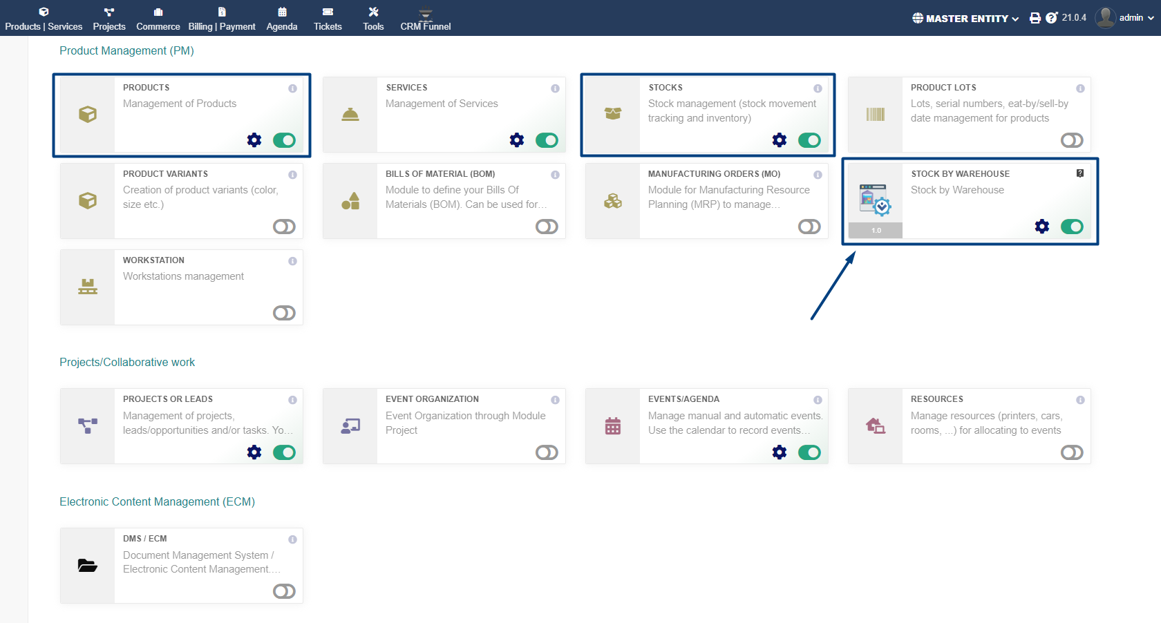The width and height of the screenshot is (1161, 623).
Task: Open the admin user dropdown
Action: point(1125,18)
